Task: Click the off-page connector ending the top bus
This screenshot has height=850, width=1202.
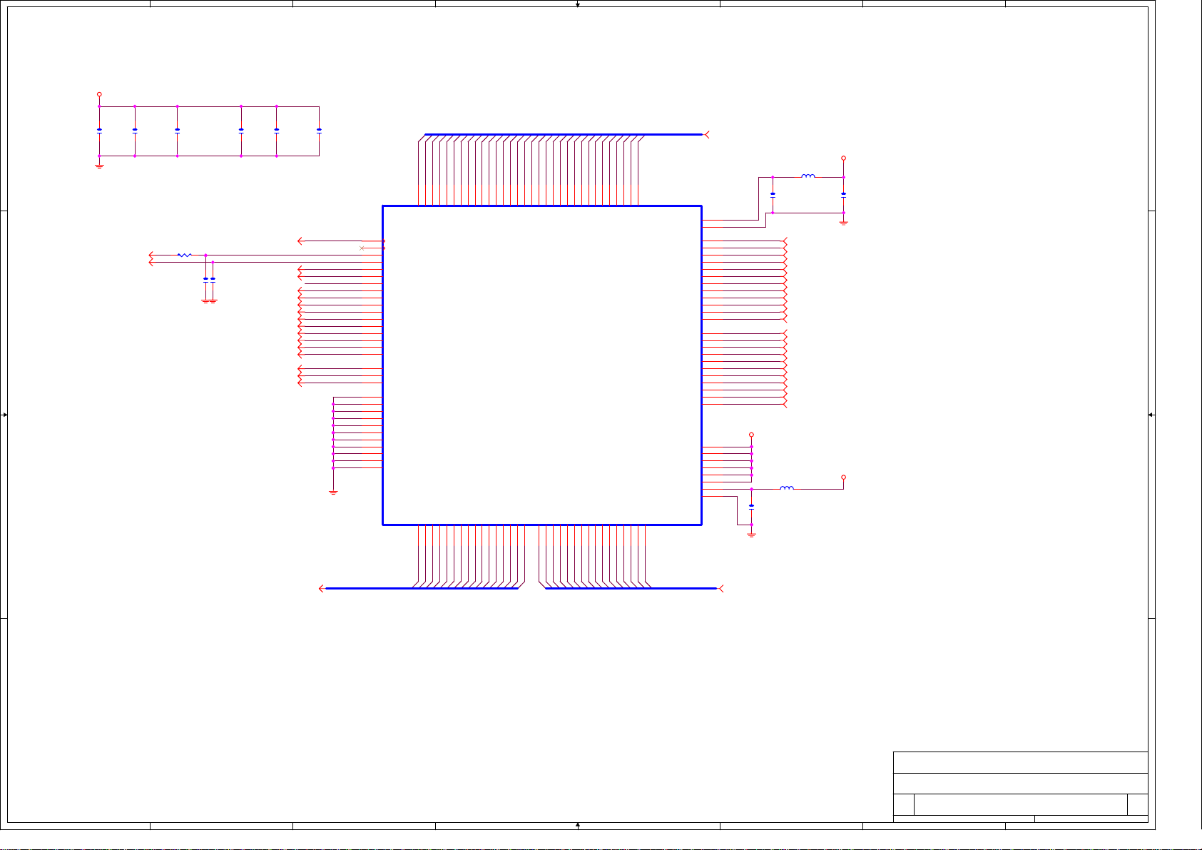Action: point(707,134)
